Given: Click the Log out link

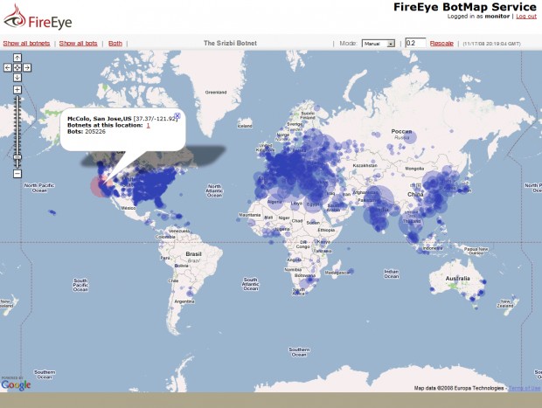Looking at the screenshot, I should click(x=526, y=17).
